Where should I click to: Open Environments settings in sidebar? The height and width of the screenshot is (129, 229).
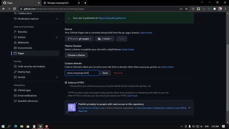click(25, 48)
